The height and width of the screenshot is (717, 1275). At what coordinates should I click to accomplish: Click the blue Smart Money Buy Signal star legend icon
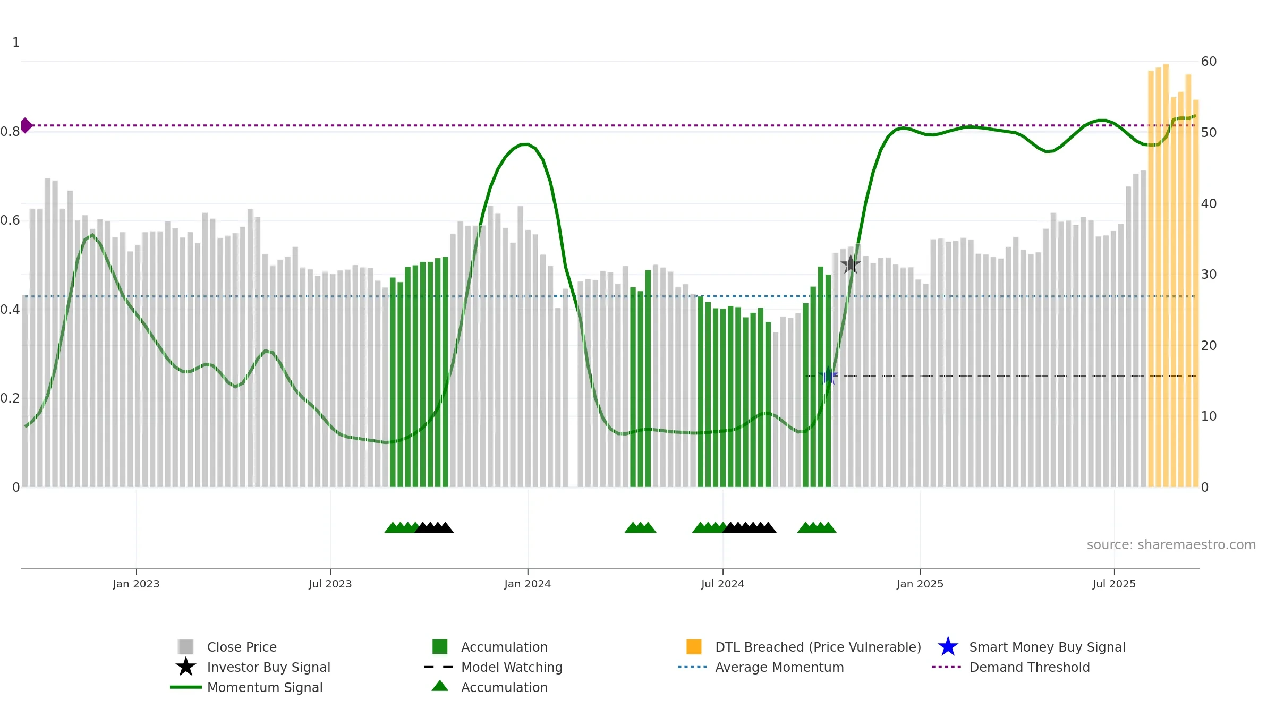pyautogui.click(x=948, y=647)
